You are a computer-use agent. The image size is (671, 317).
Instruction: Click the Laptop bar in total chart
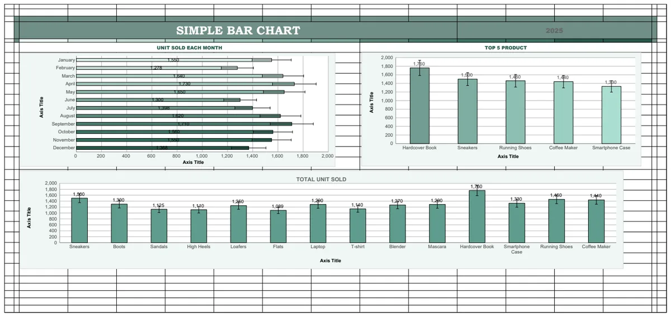[318, 224]
